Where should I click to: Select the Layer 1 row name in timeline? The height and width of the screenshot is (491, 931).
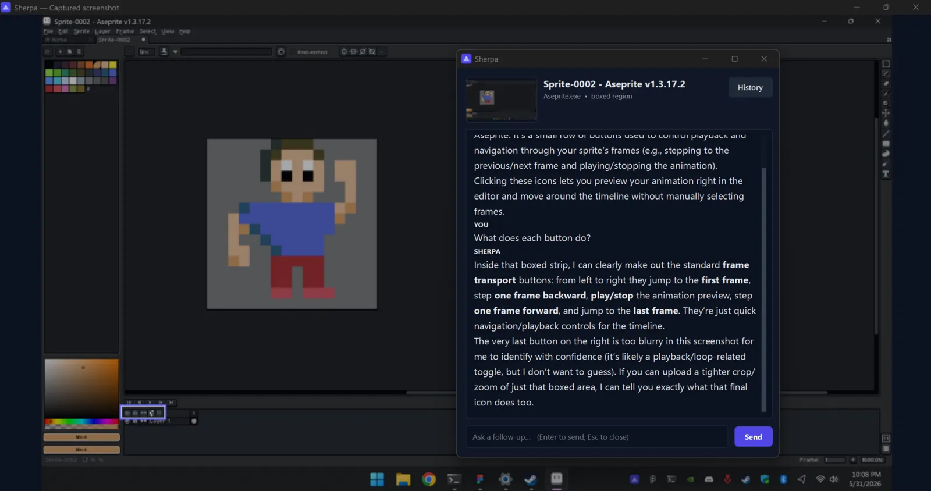pos(159,421)
